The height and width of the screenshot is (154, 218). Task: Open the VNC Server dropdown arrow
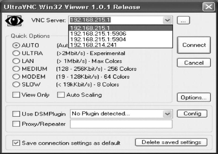(167, 20)
